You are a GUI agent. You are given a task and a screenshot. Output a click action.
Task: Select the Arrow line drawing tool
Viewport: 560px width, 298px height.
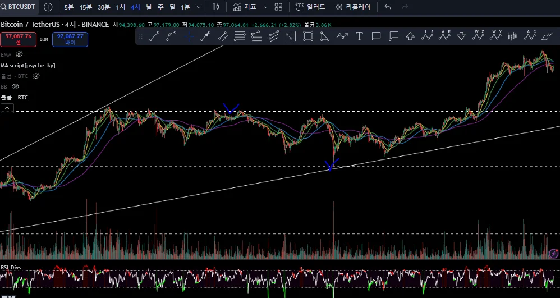point(206,36)
